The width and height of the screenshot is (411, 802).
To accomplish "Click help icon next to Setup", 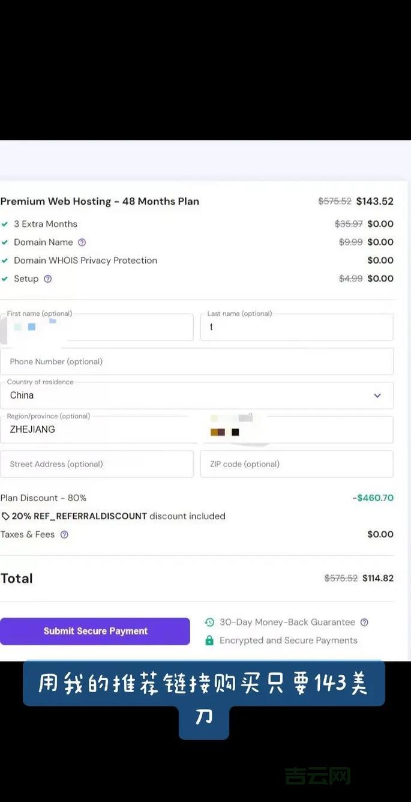I will point(48,279).
